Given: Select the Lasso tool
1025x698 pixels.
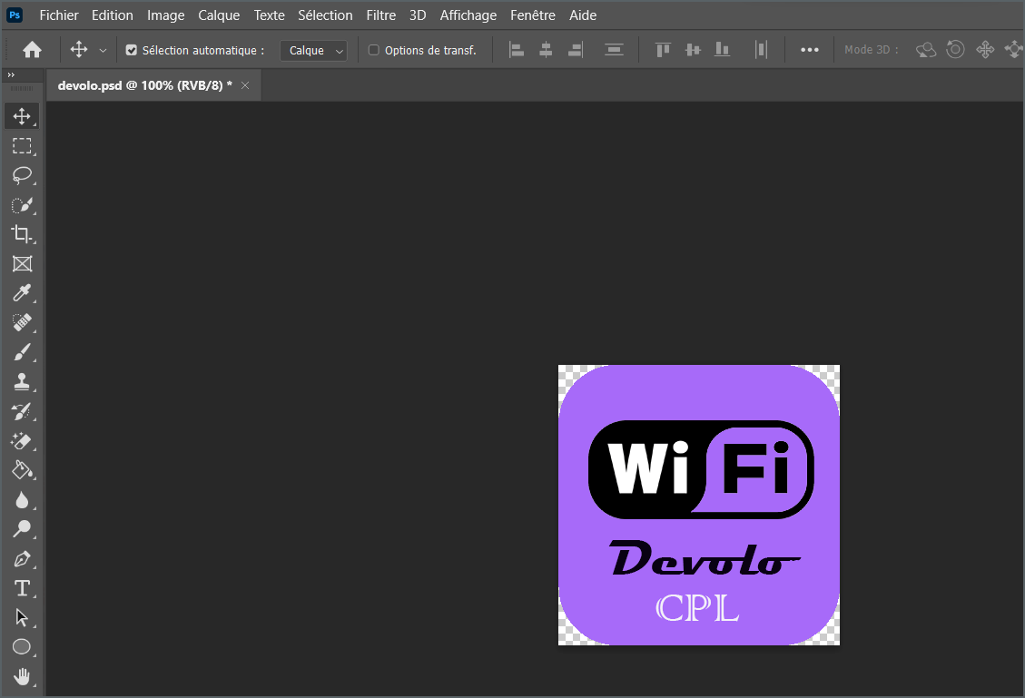Looking at the screenshot, I should [22, 175].
